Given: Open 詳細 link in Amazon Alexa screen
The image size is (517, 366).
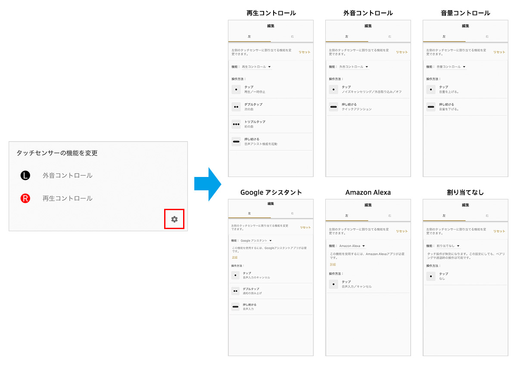Looking at the screenshot, I should (333, 264).
